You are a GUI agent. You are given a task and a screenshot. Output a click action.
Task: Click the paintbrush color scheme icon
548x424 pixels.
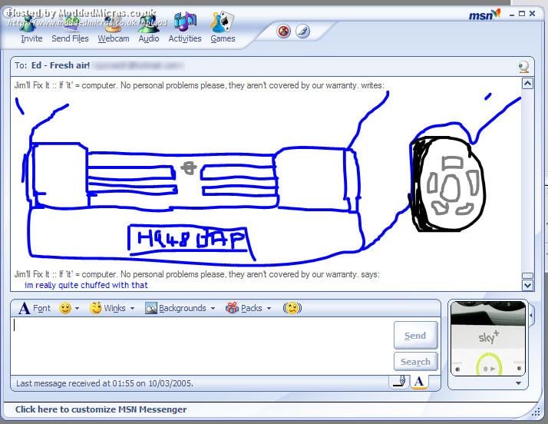(x=302, y=31)
